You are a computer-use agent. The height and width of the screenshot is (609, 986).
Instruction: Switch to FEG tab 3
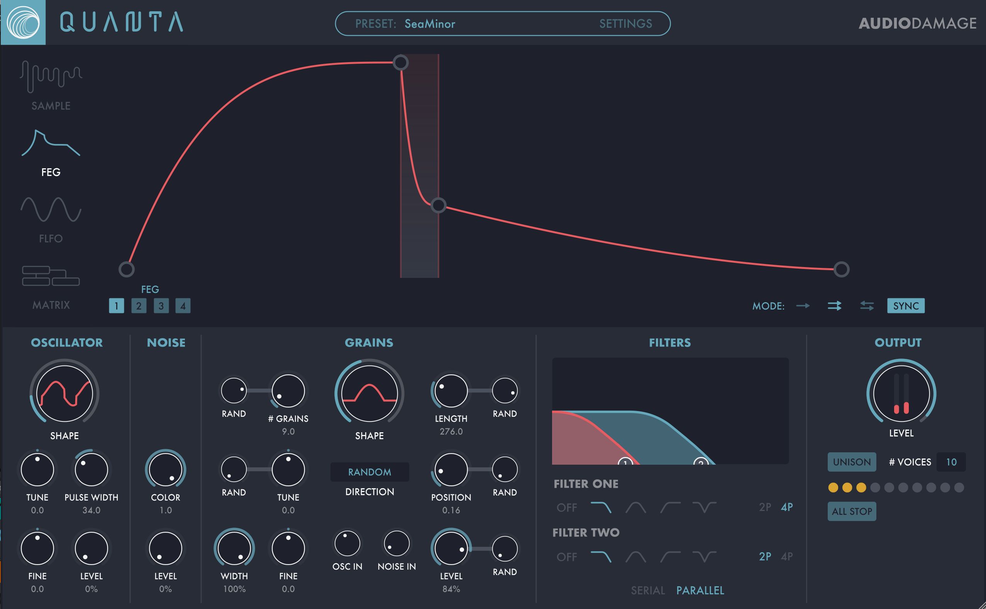[161, 306]
